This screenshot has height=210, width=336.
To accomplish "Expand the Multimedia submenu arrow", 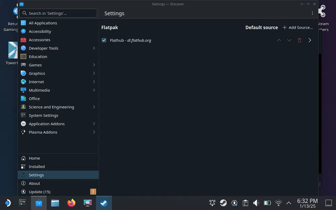I will point(94,90).
